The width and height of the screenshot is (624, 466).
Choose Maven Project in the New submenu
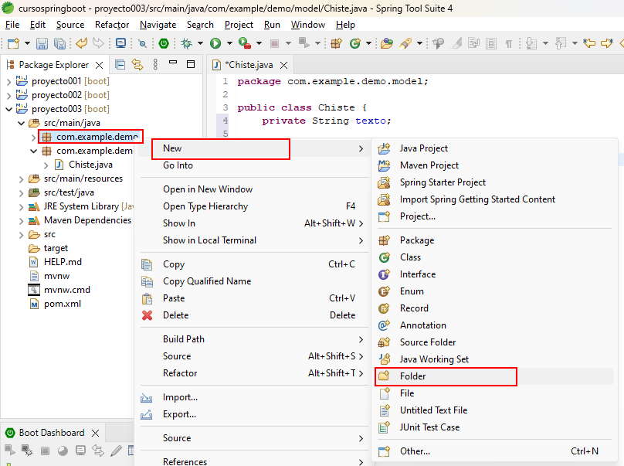(x=493, y=165)
